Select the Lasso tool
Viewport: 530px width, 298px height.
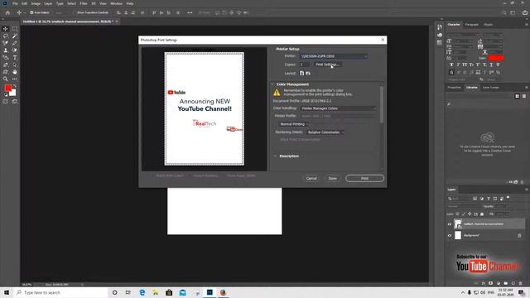click(6, 36)
